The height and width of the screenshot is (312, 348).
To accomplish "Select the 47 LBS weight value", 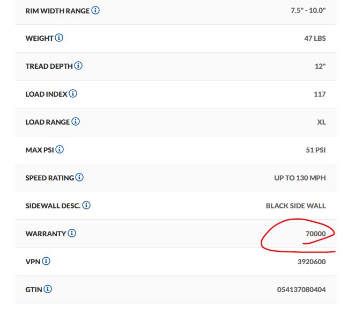I will click(315, 39).
